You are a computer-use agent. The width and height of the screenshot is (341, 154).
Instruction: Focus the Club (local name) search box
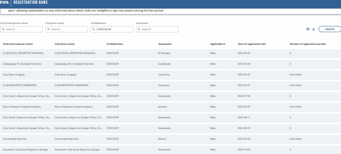(x=67, y=29)
